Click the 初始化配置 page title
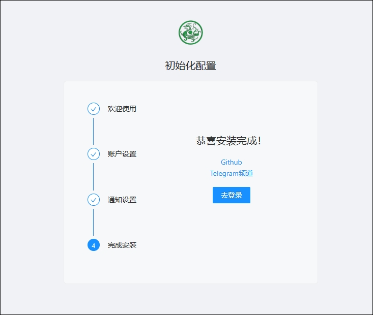This screenshot has width=373, height=315. [x=190, y=66]
